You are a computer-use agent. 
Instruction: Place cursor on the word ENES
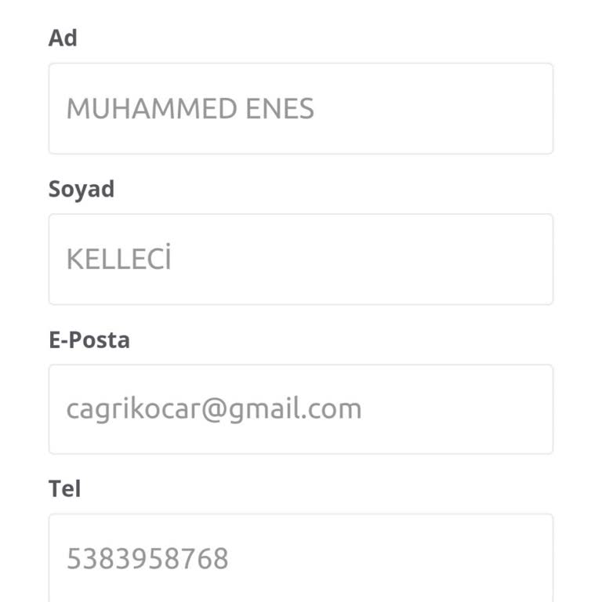coord(280,108)
